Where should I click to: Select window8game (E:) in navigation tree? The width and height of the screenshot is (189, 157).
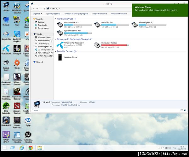pyautogui.click(x=45, y=47)
